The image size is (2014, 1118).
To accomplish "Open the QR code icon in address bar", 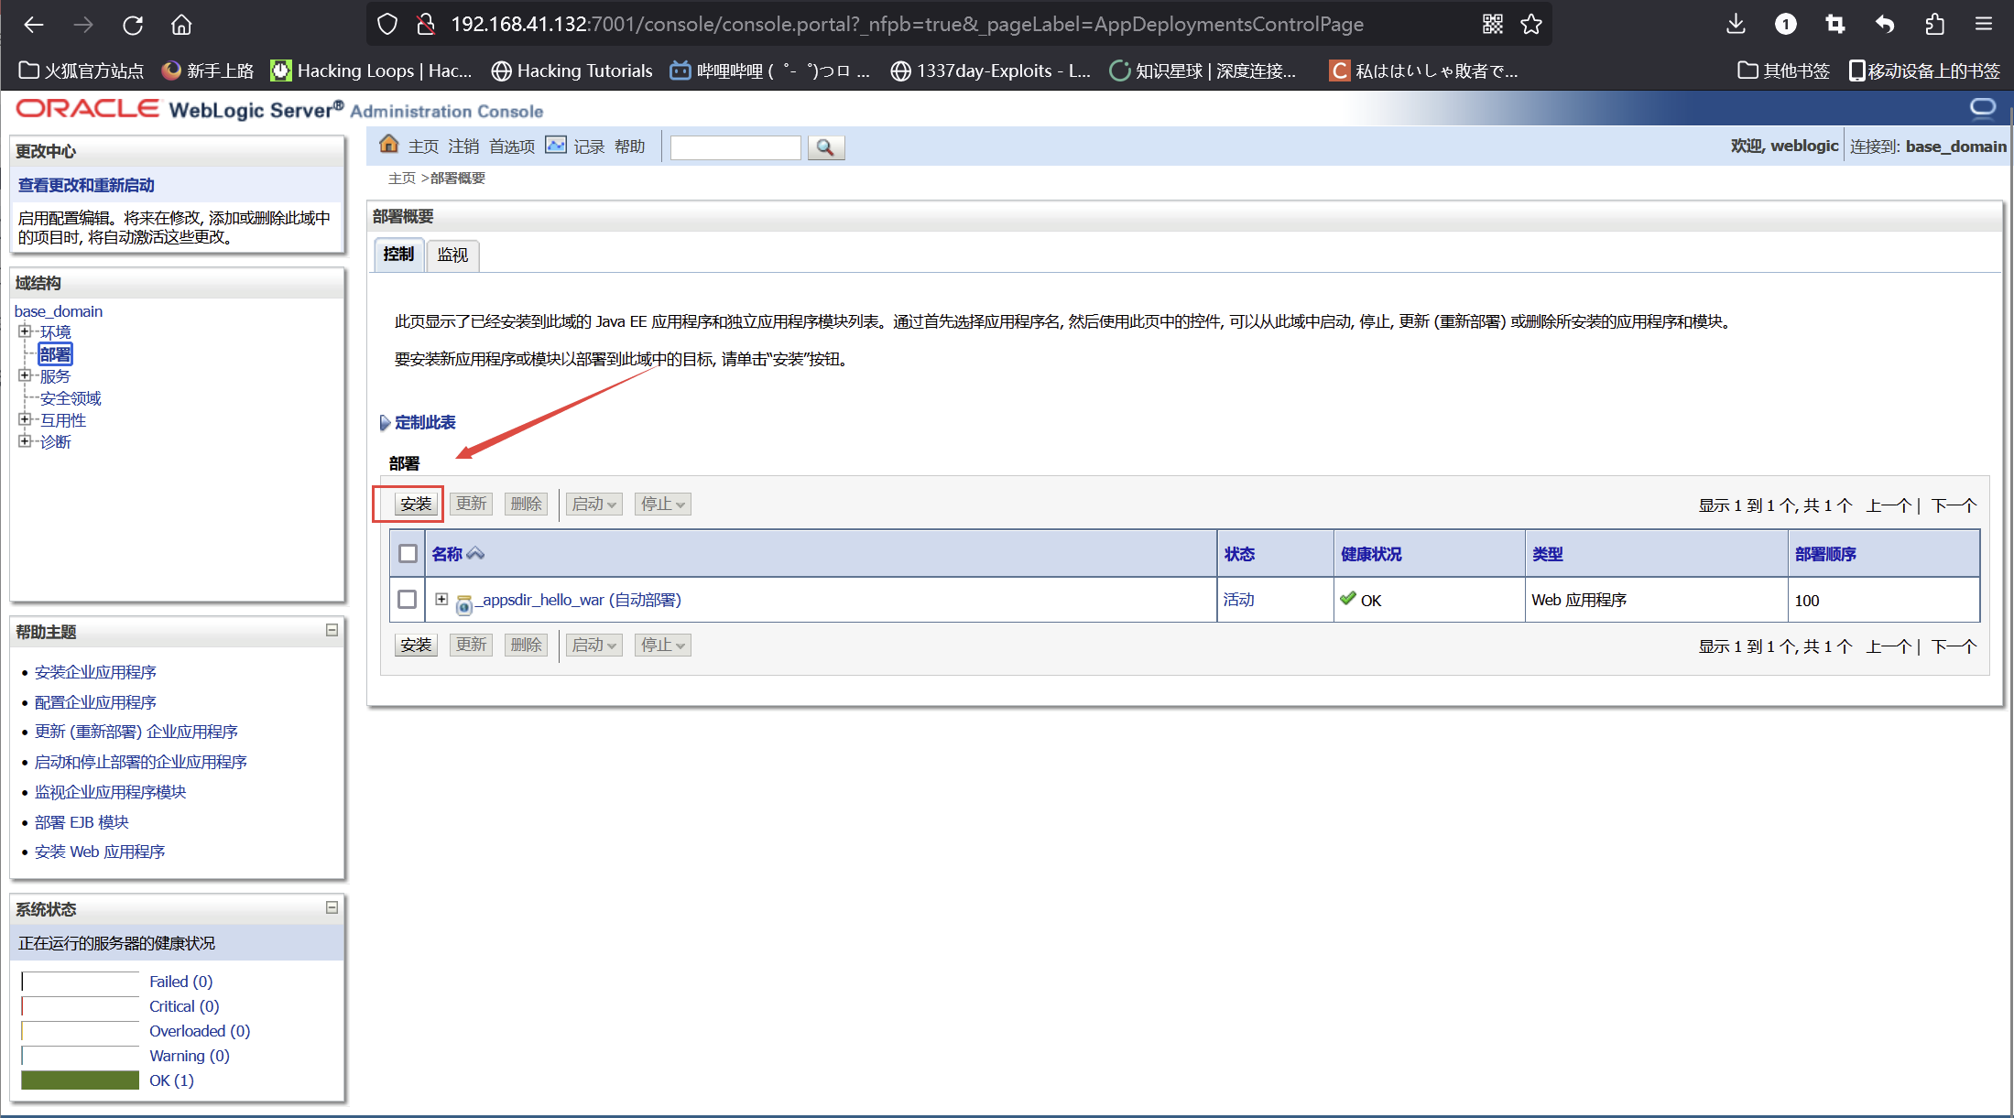I will (x=1493, y=25).
